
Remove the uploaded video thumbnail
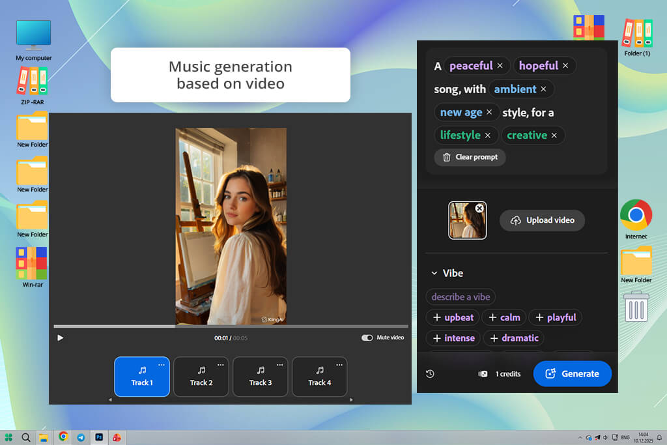point(479,208)
